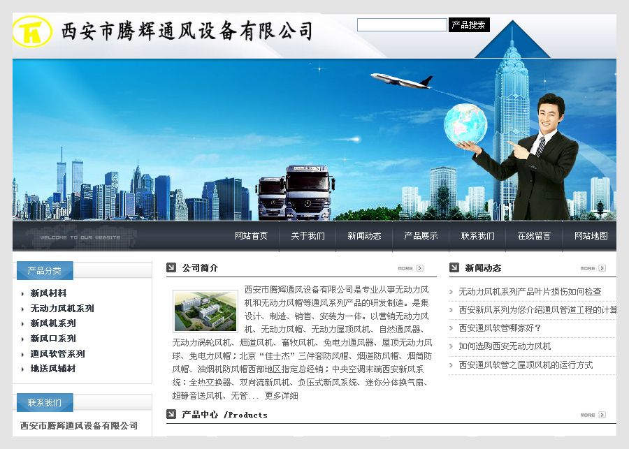The height and width of the screenshot is (449, 629).
Task: Click inside the product search input box
Action: pyautogui.click(x=402, y=24)
